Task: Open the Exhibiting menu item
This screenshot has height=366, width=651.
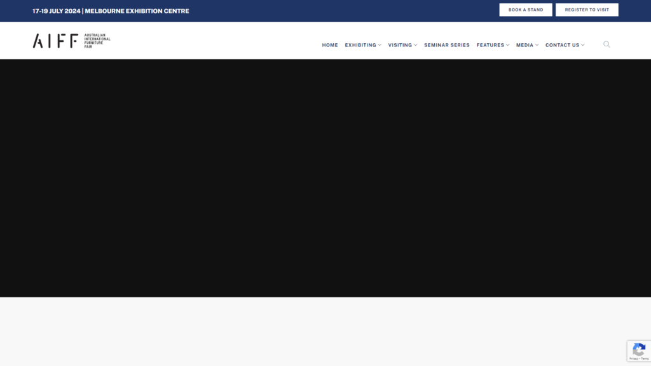Action: coord(360,45)
